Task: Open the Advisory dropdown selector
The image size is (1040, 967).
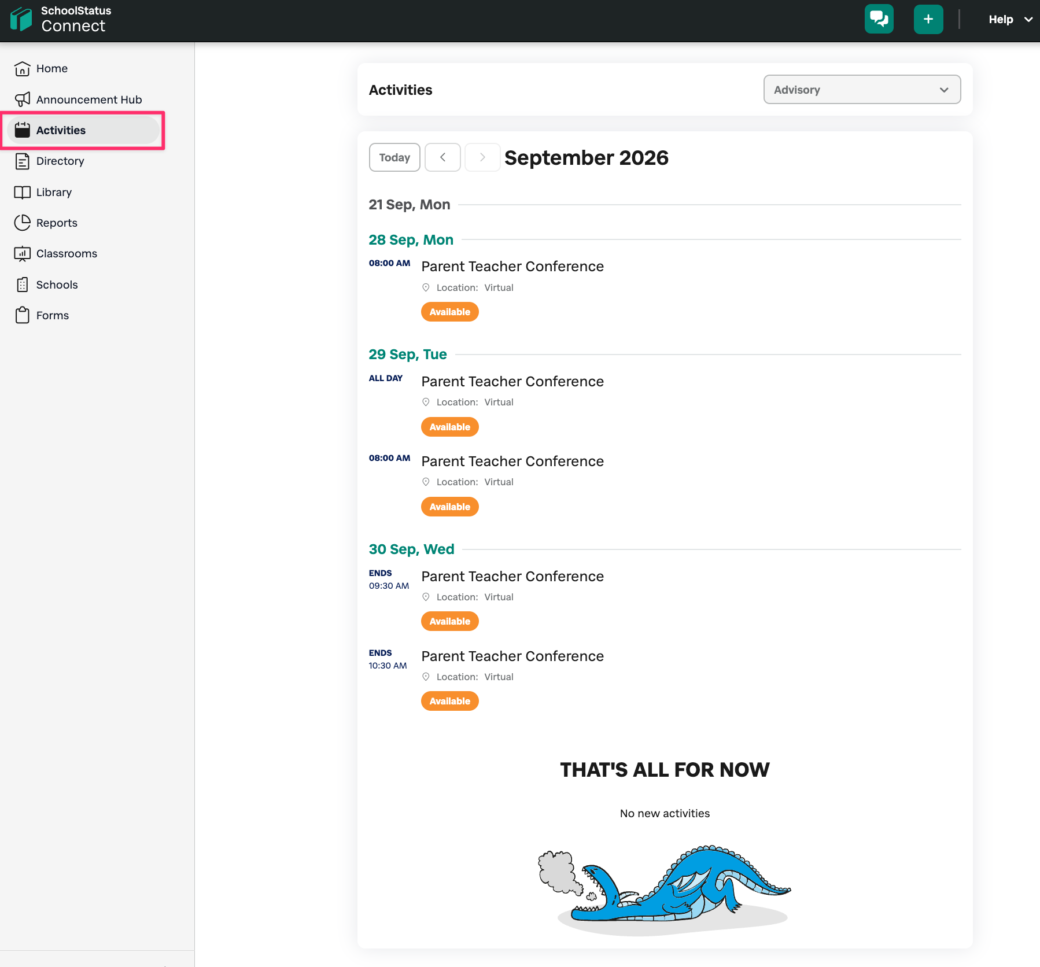Action: click(862, 90)
